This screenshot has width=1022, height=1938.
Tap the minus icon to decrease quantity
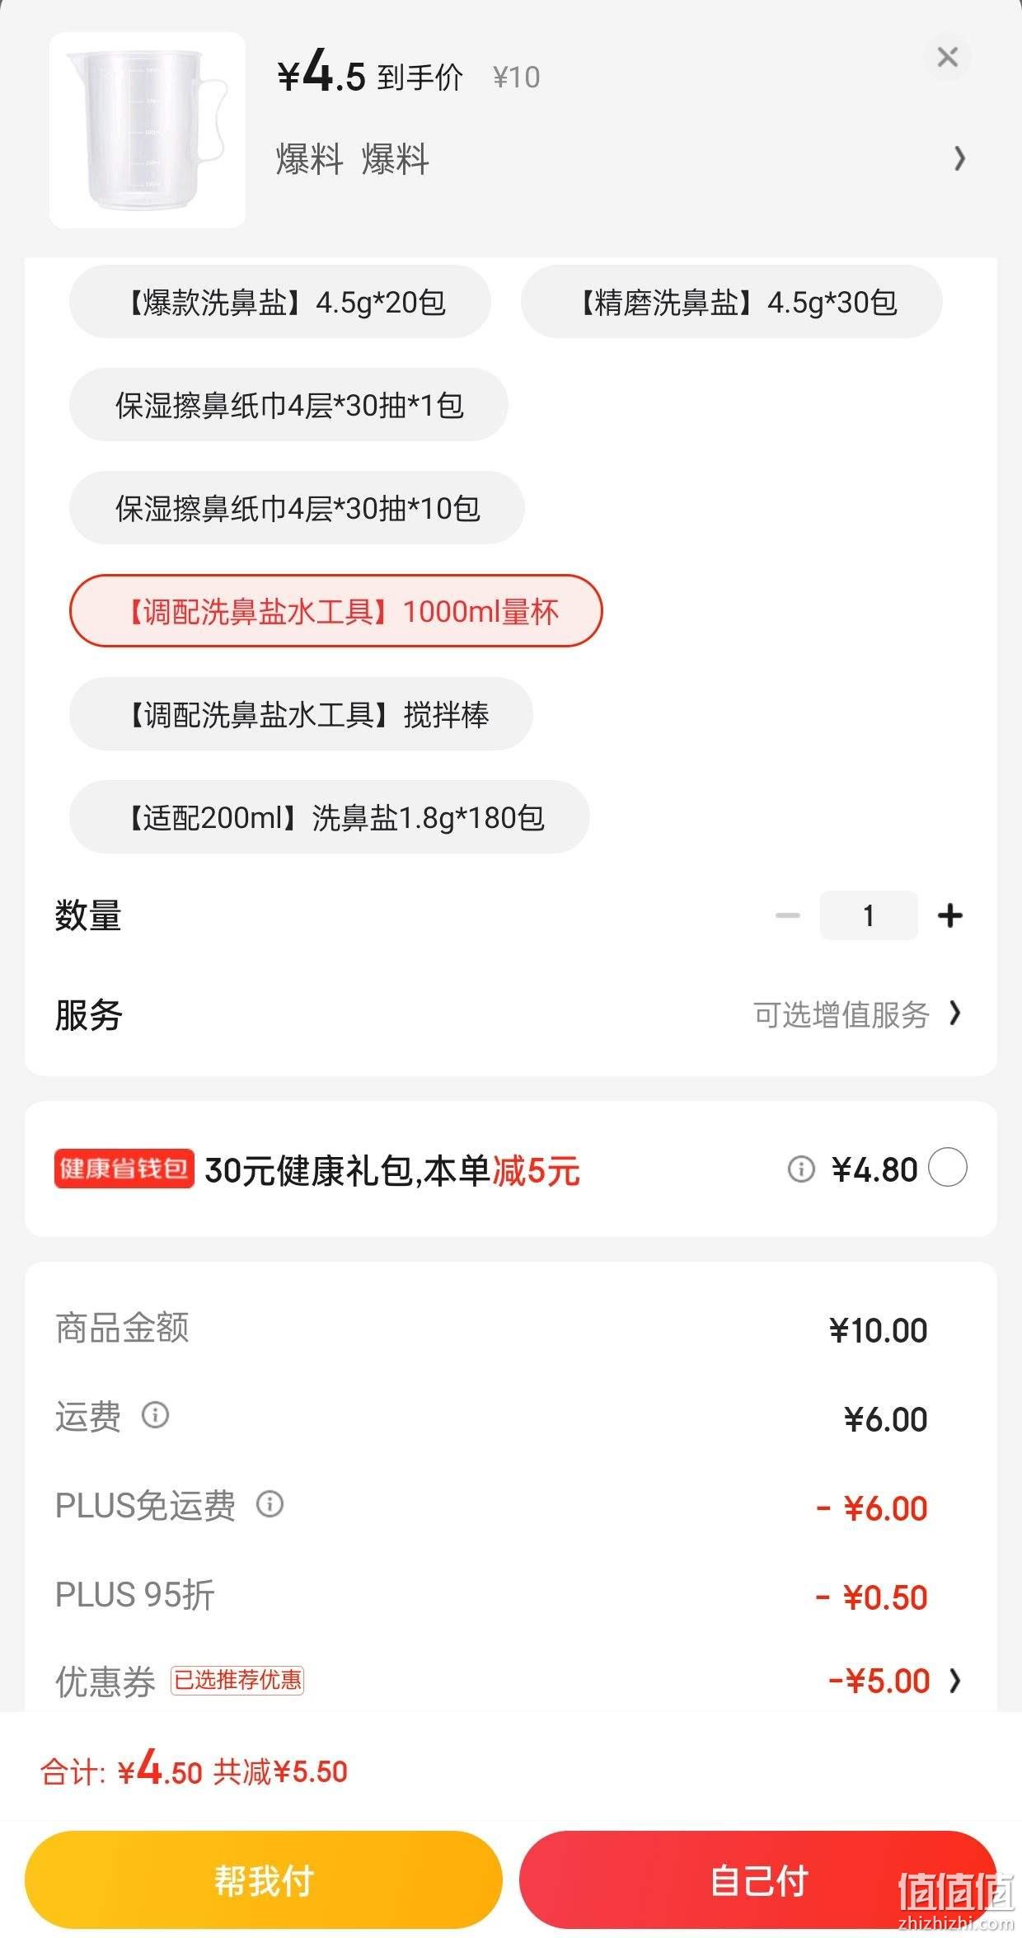[x=788, y=915]
